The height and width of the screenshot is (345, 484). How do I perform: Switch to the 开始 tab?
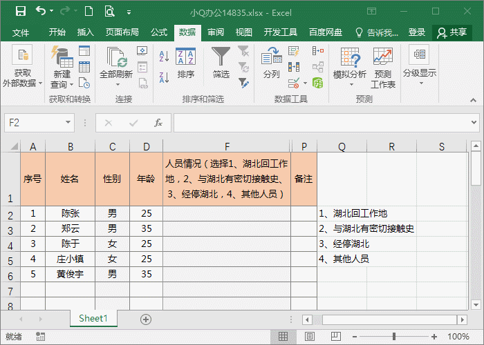[57, 32]
